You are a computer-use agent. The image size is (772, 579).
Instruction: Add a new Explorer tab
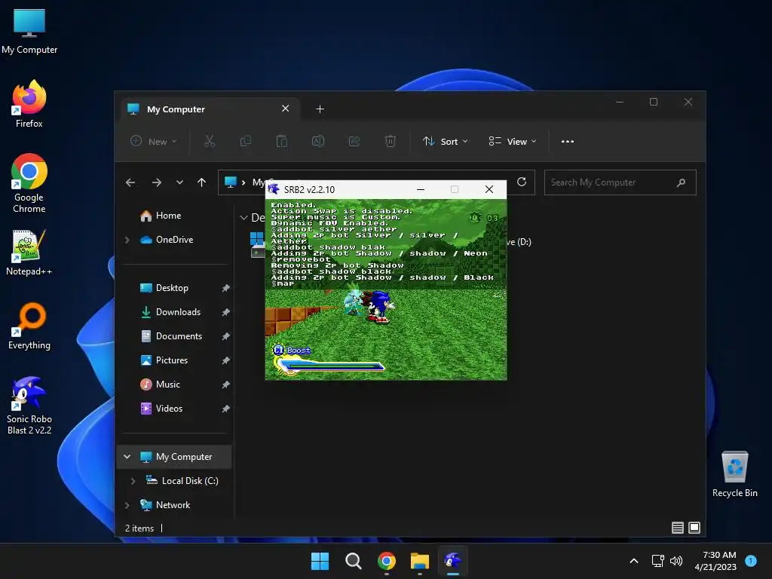pyautogui.click(x=320, y=109)
